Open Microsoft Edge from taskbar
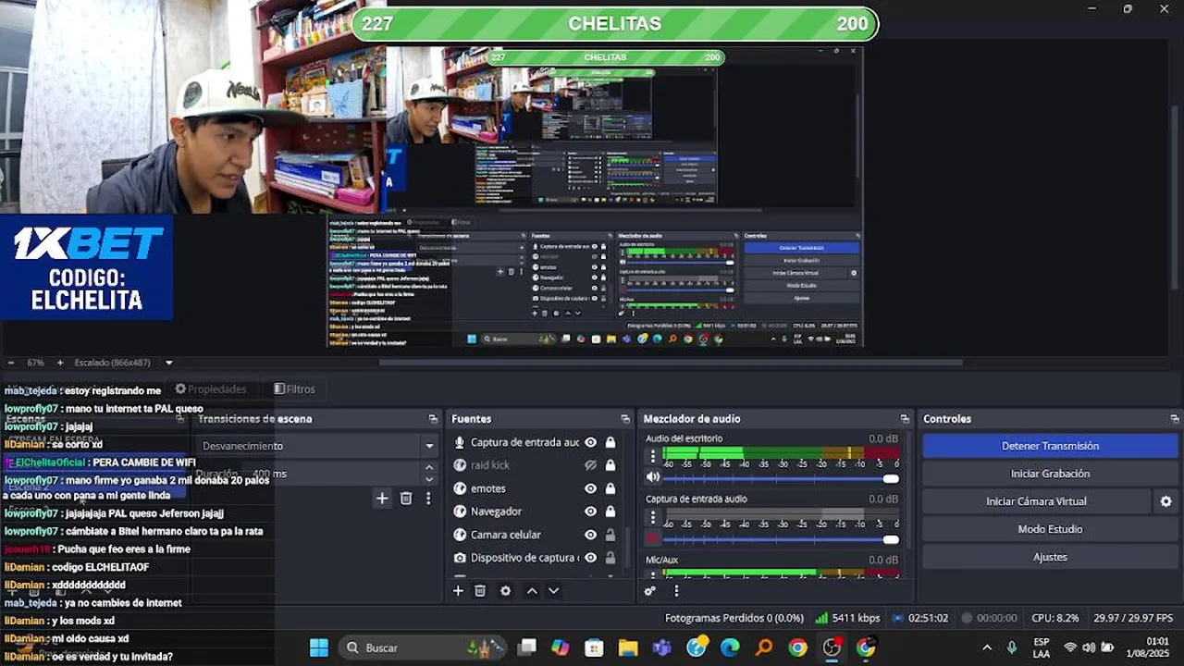1184x666 pixels. (730, 647)
